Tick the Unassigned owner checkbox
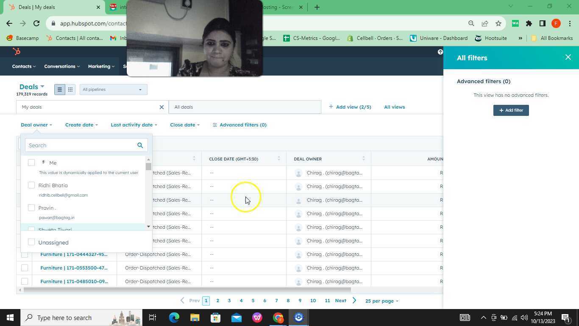The image size is (579, 326). pos(31,242)
